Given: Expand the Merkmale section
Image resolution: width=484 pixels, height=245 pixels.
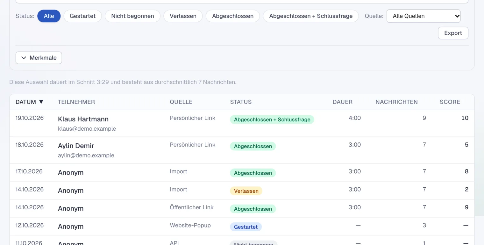Looking at the screenshot, I should coord(39,58).
